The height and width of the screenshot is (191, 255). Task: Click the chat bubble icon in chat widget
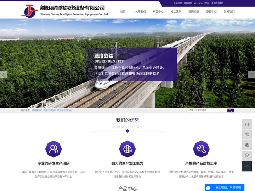[x=208, y=188]
